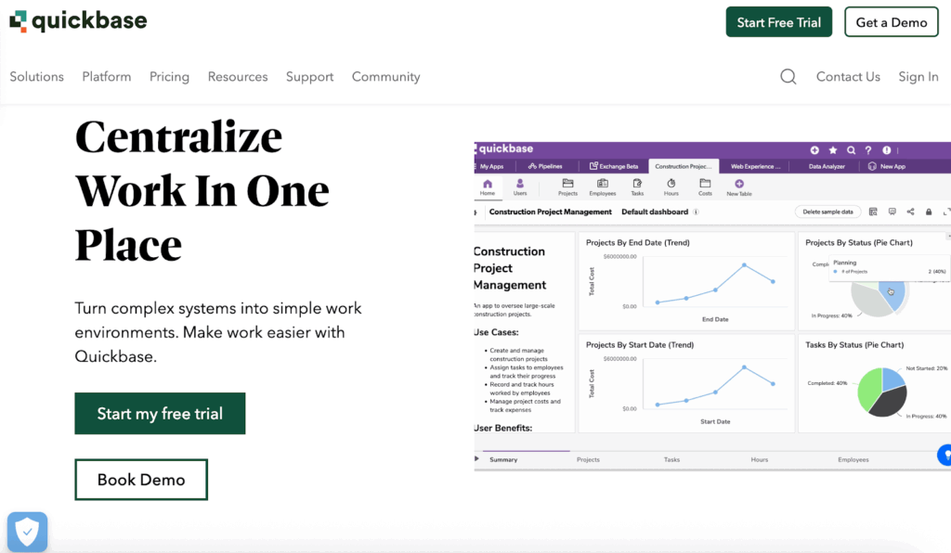Click Start my free trial button
The image size is (951, 553).
(160, 414)
